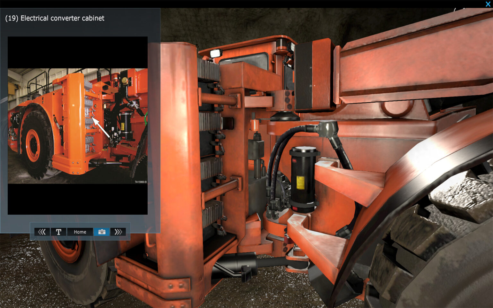Close the viewer with the blue X

click(x=488, y=4)
